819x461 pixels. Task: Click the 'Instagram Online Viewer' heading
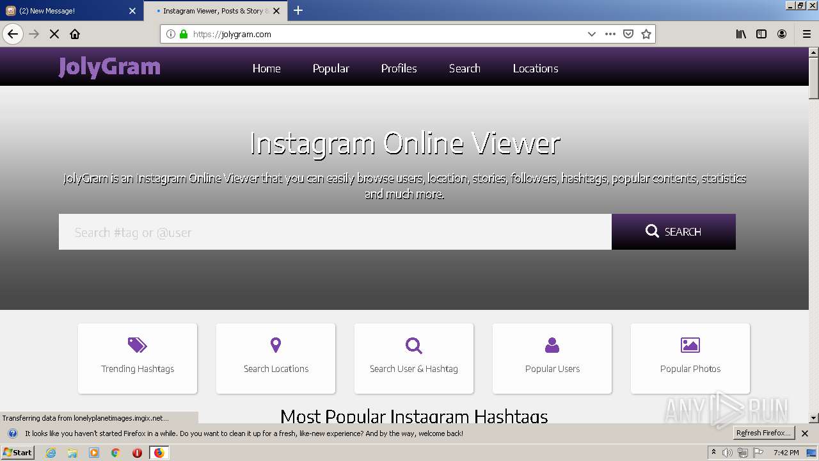405,143
